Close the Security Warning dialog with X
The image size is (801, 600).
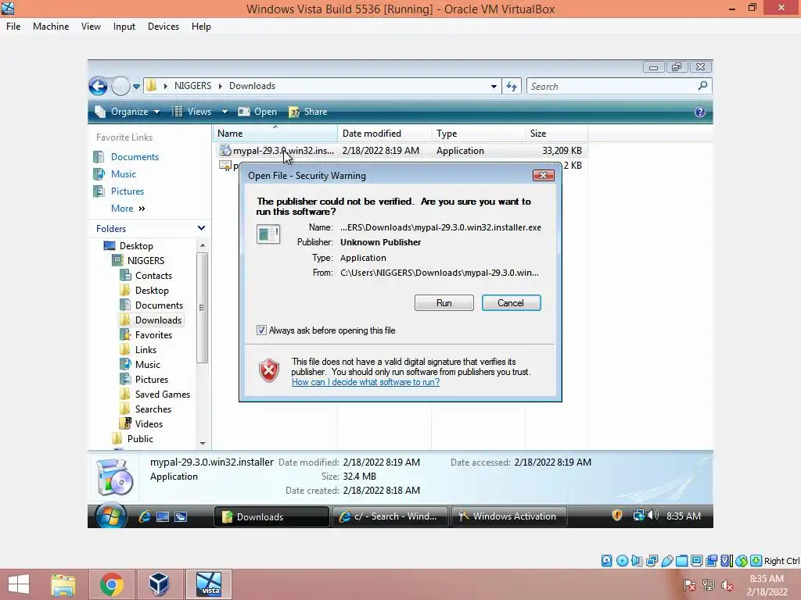click(x=543, y=176)
